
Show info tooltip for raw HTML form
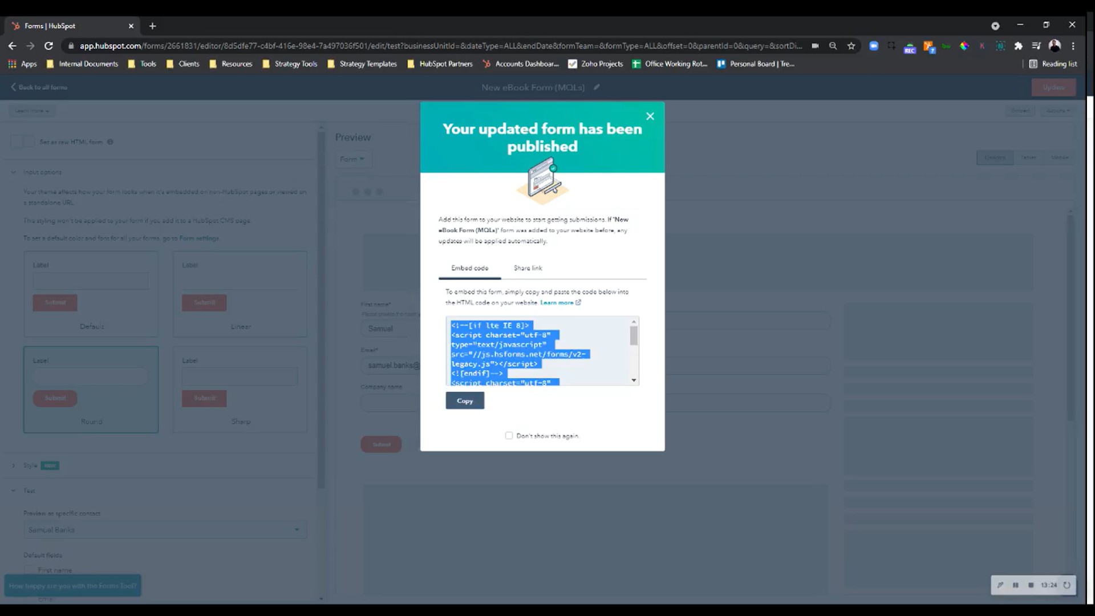coord(110,142)
